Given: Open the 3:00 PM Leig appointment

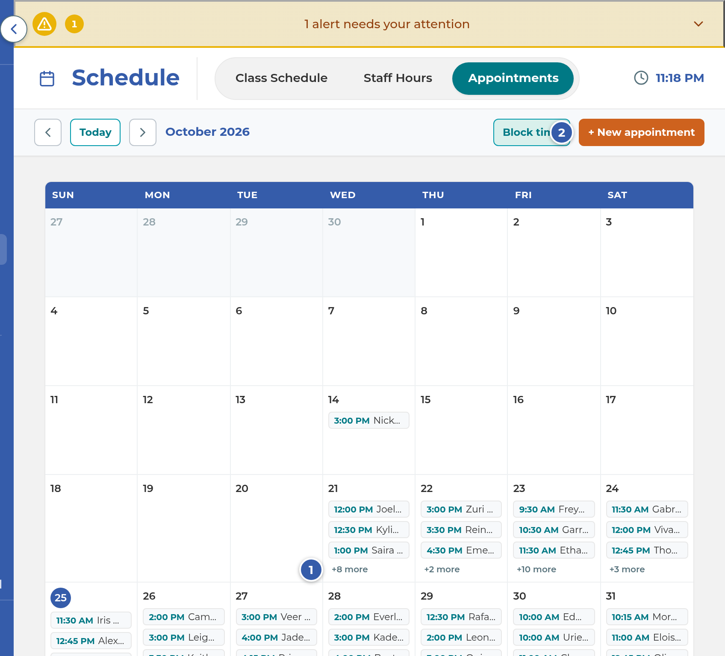Looking at the screenshot, I should point(184,637).
